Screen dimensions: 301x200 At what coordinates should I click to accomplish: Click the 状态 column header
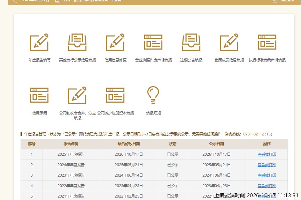tap(172, 144)
